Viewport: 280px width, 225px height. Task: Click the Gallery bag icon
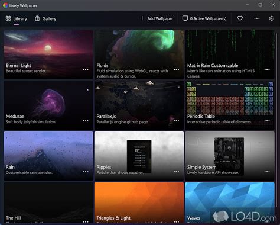(x=37, y=18)
